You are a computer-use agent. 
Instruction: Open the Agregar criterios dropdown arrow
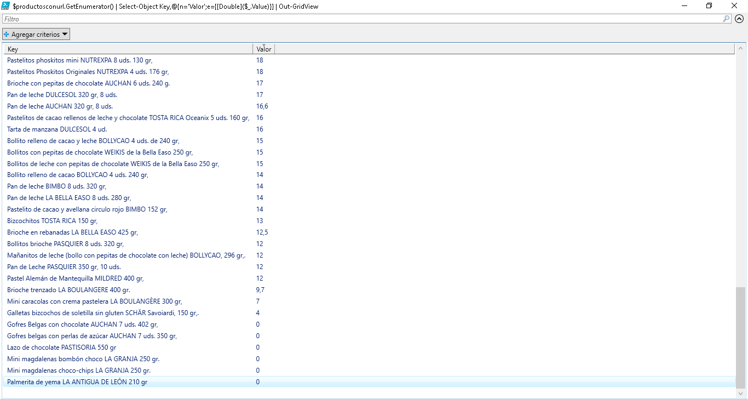(x=65, y=34)
